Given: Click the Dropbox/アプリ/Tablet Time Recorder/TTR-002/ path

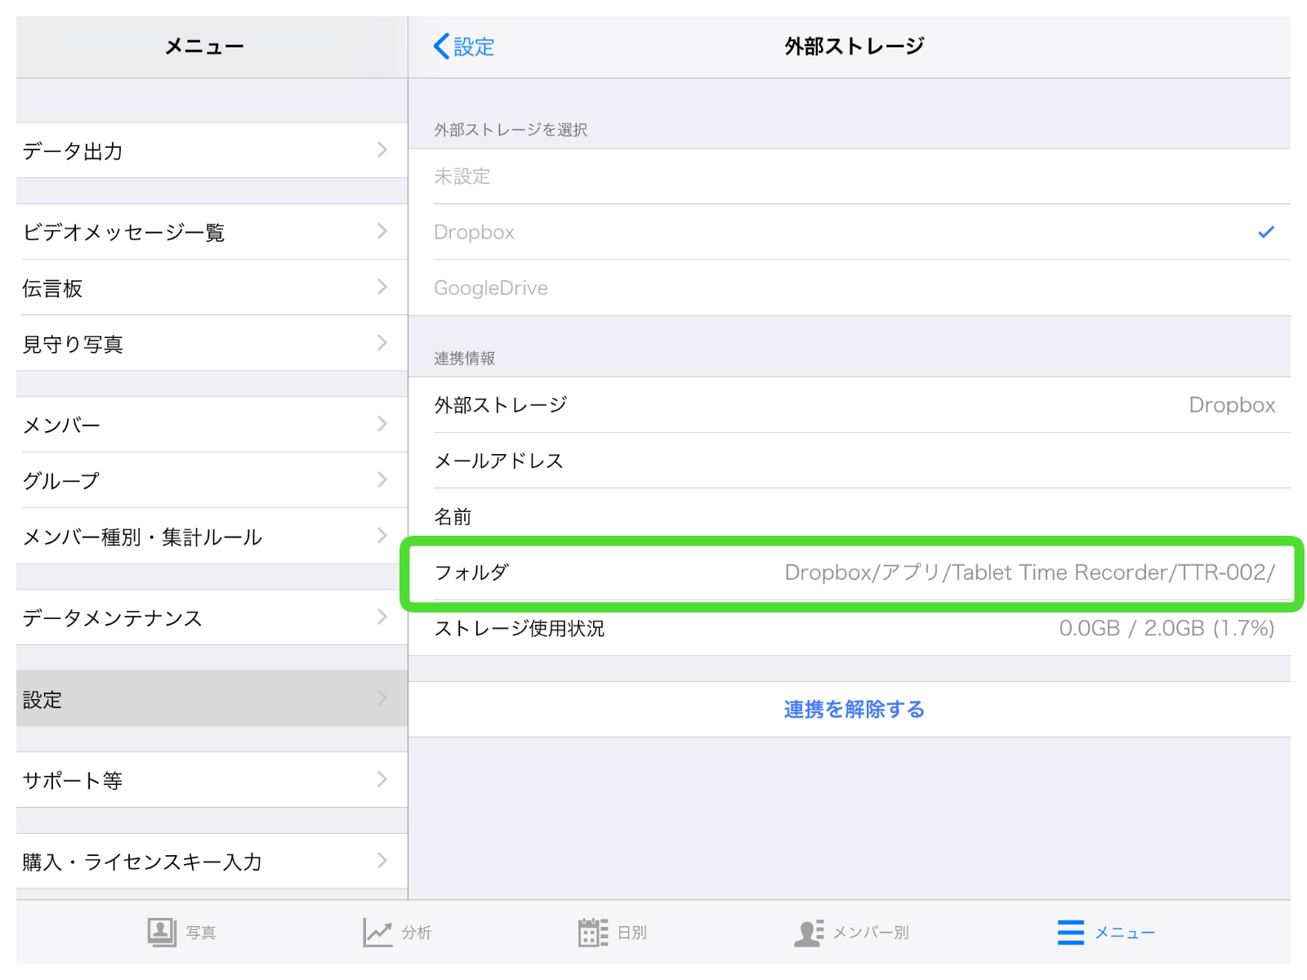Looking at the screenshot, I should pos(1030,572).
